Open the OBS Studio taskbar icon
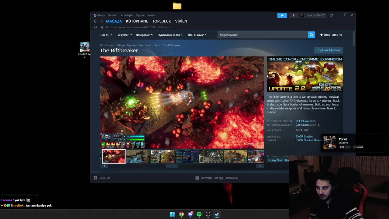The width and height of the screenshot is (389, 219). tap(208, 214)
